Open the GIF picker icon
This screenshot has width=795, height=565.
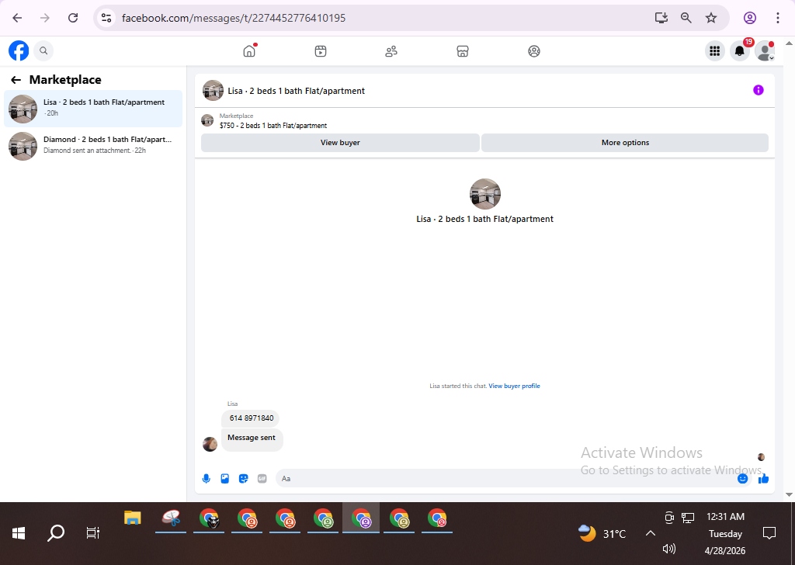point(262,478)
